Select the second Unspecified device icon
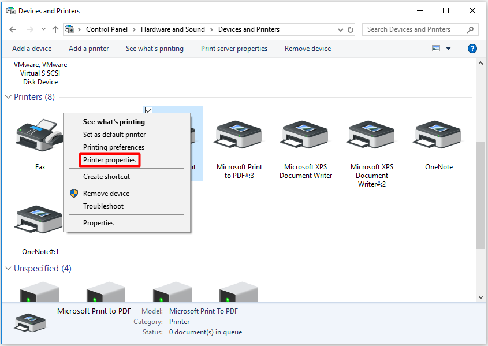 (106, 292)
